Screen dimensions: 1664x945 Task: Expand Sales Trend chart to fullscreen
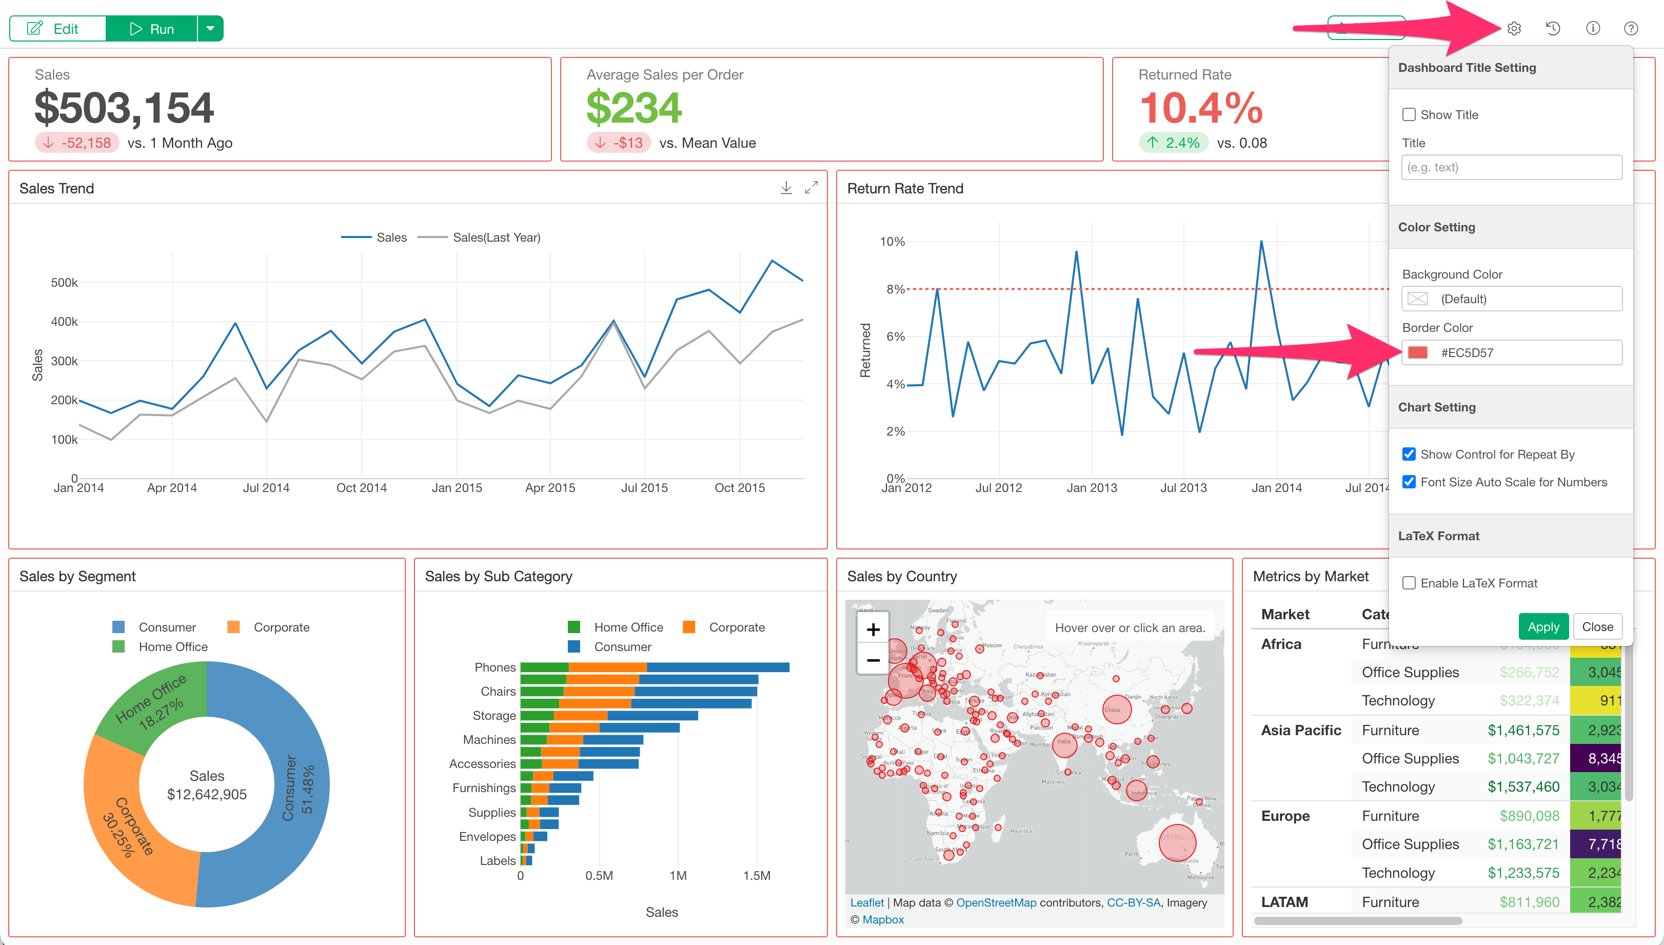click(811, 188)
